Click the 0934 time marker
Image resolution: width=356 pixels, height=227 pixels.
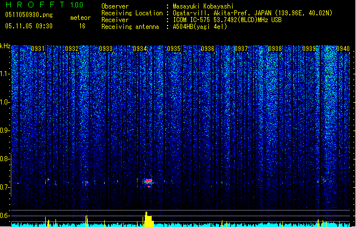coord(140,49)
